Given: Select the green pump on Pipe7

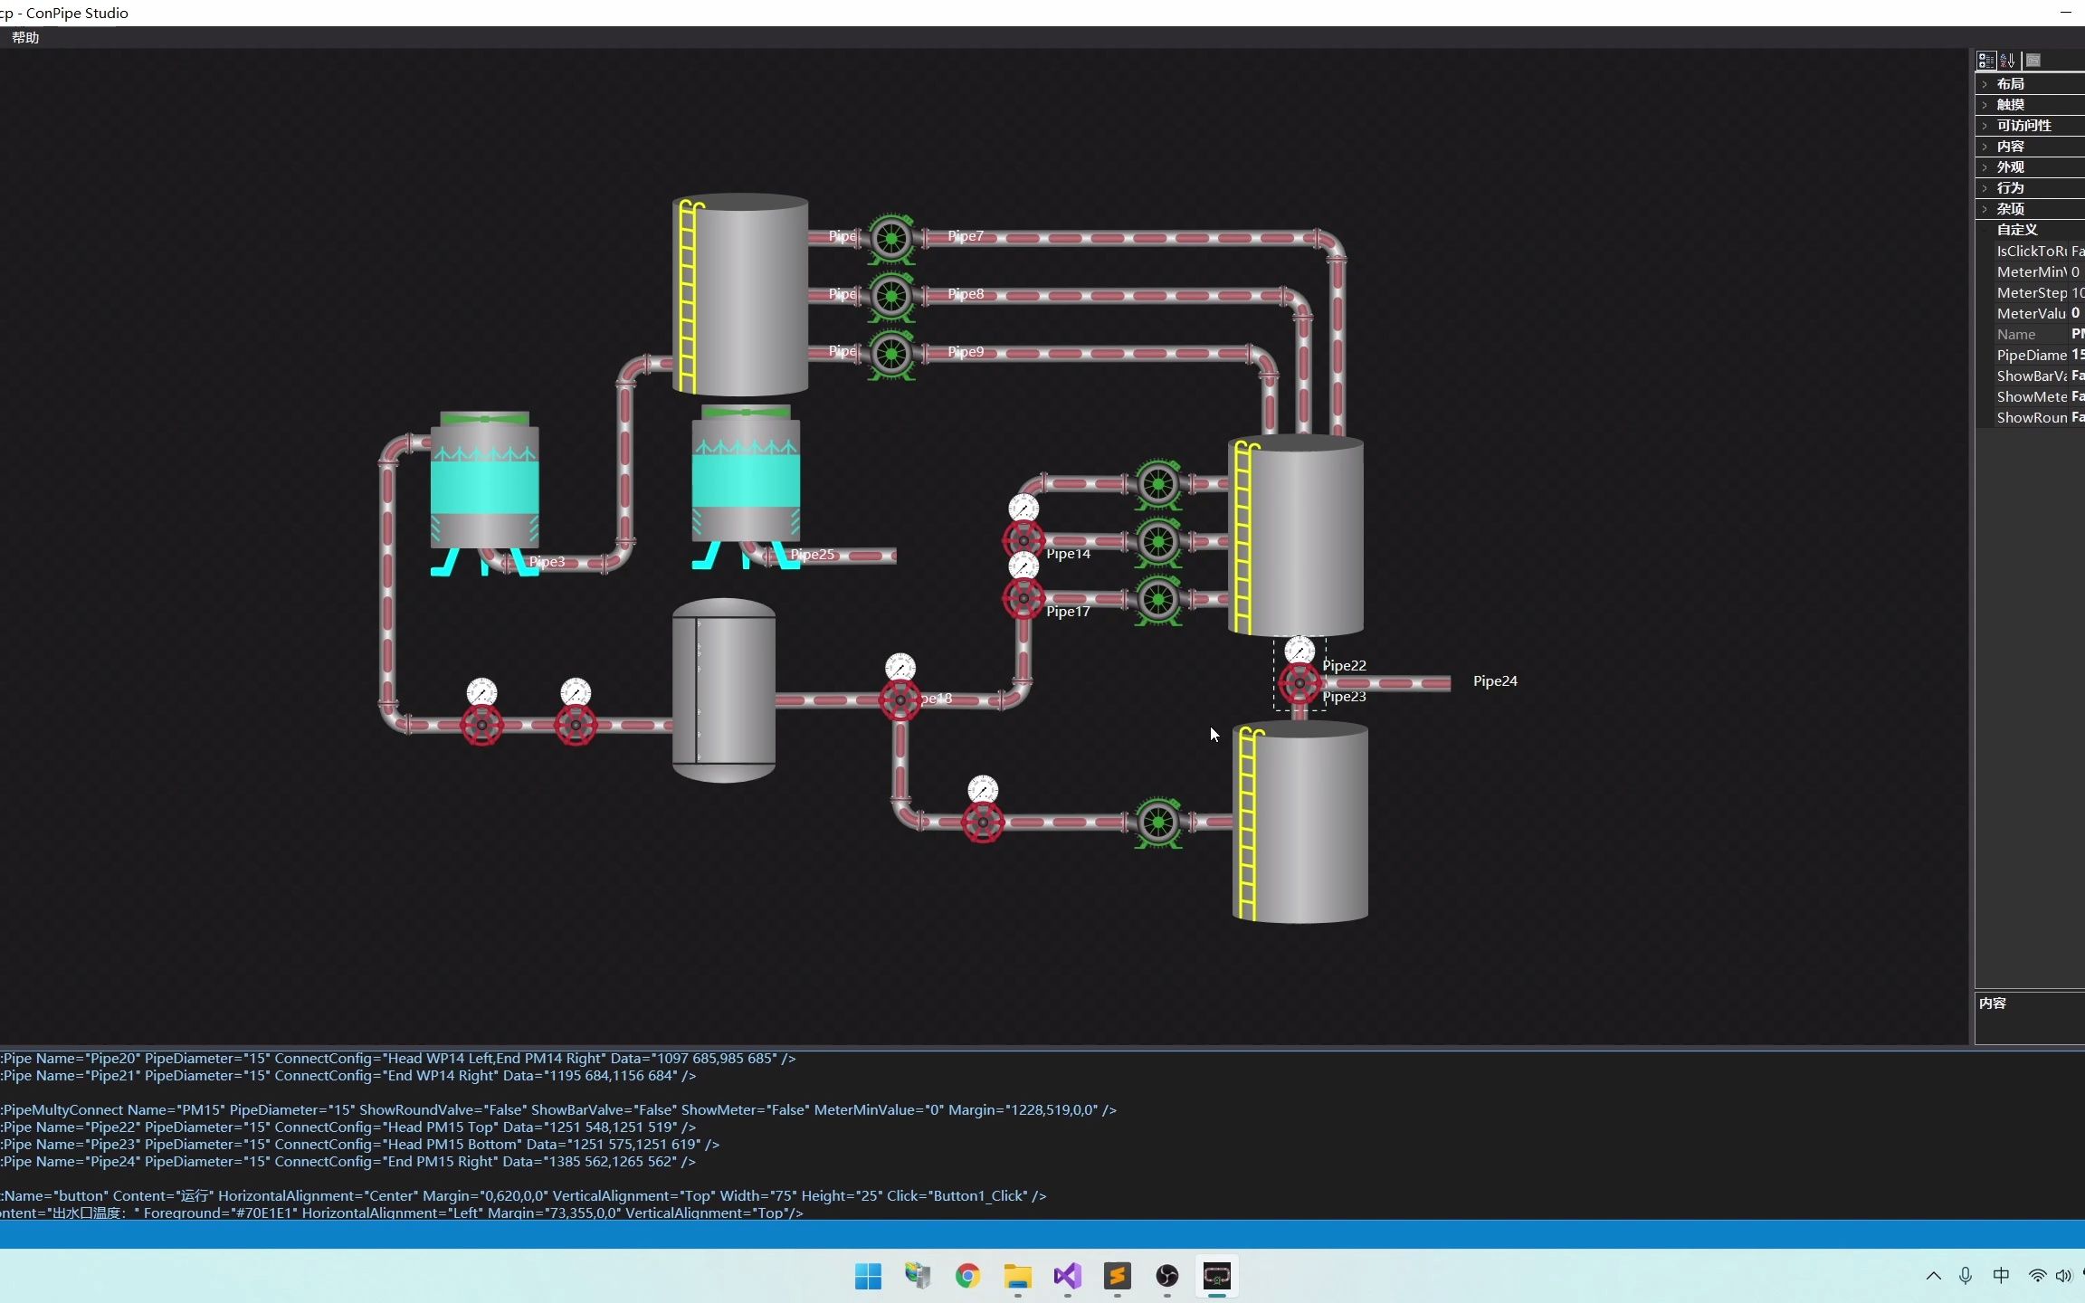Looking at the screenshot, I should tap(891, 238).
